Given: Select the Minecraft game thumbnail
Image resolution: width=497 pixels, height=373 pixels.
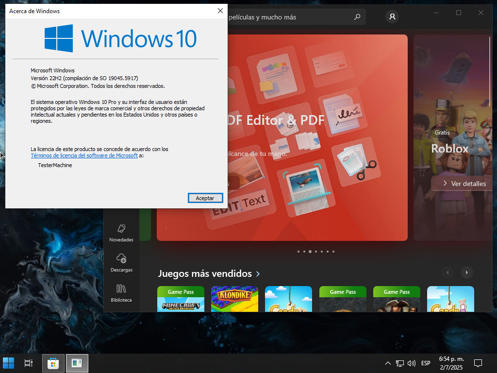Looking at the screenshot, I should point(181,299).
